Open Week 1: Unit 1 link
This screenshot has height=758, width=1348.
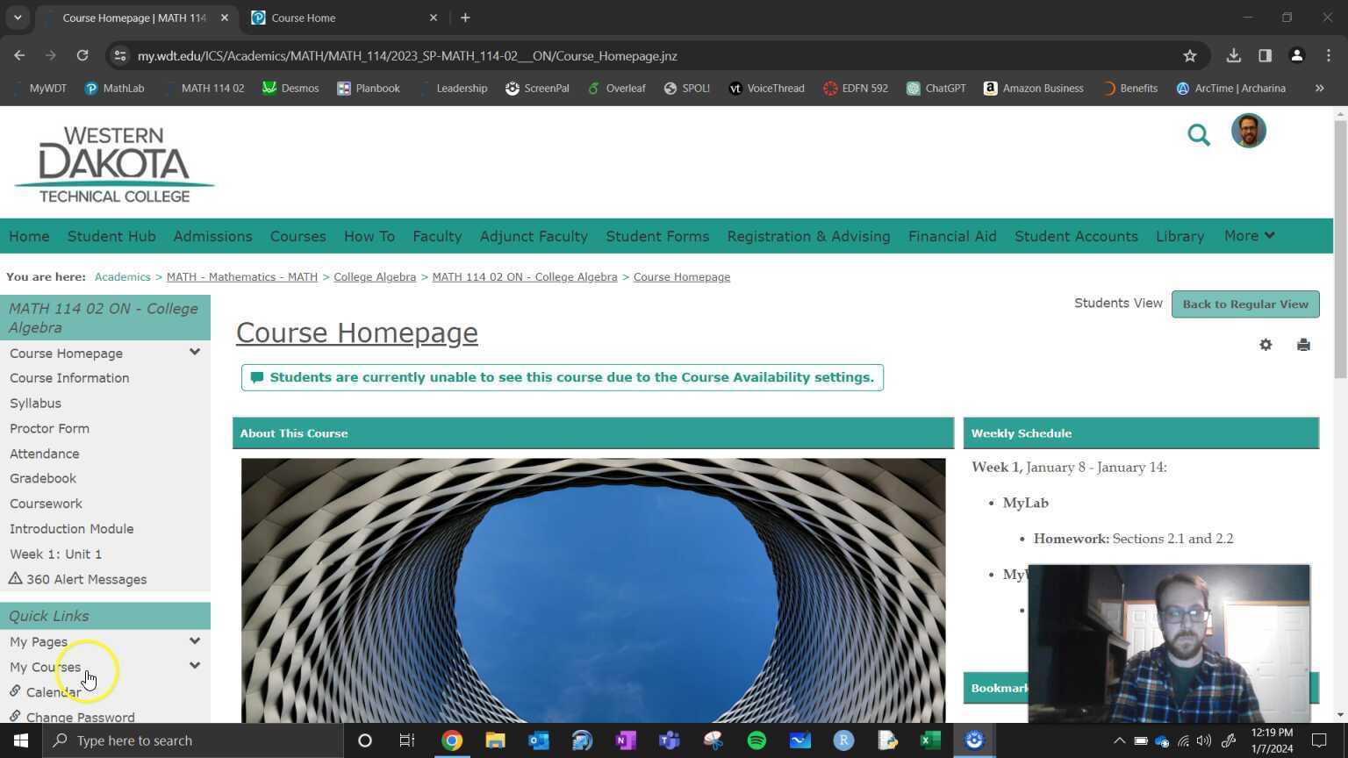tap(55, 554)
